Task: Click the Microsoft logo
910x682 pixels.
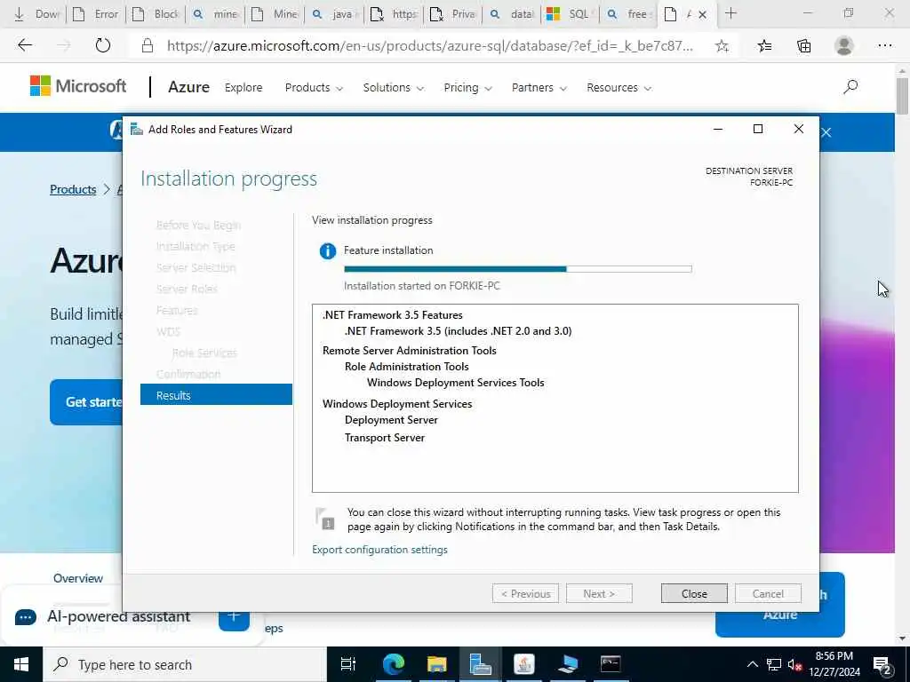Action: tap(78, 86)
